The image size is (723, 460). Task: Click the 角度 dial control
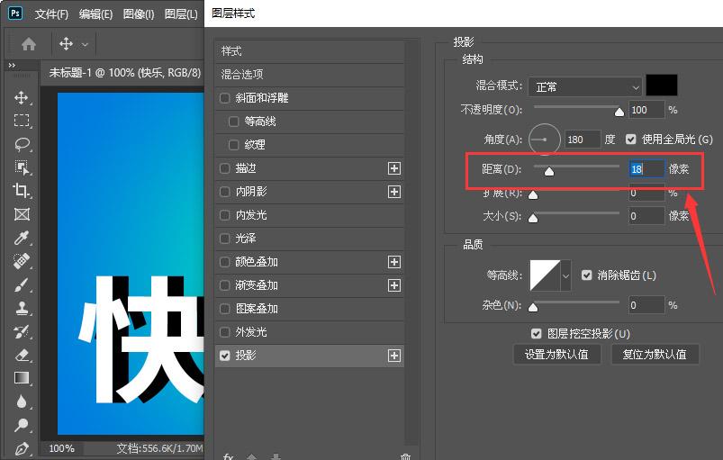click(544, 140)
